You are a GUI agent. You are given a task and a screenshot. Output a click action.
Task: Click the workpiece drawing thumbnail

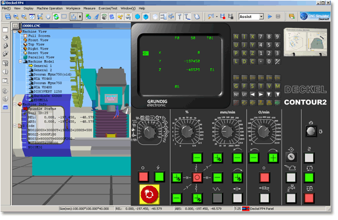(305, 42)
